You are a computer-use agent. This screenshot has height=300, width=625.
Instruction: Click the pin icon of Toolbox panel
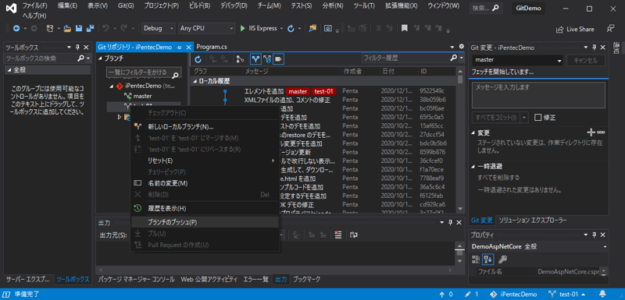point(78,48)
